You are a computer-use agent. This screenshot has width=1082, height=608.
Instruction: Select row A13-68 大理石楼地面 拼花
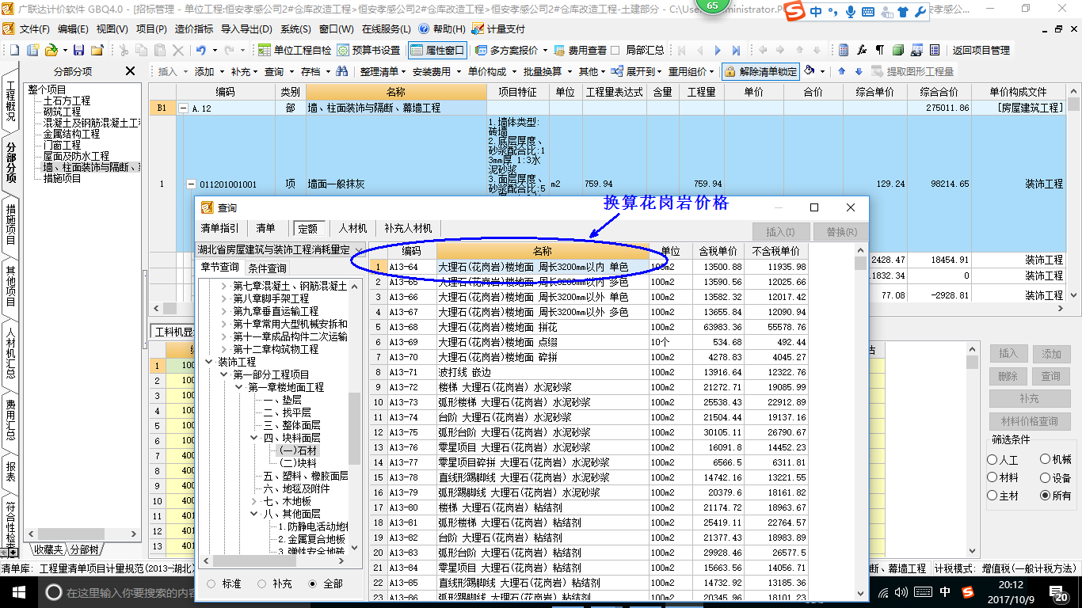589,327
